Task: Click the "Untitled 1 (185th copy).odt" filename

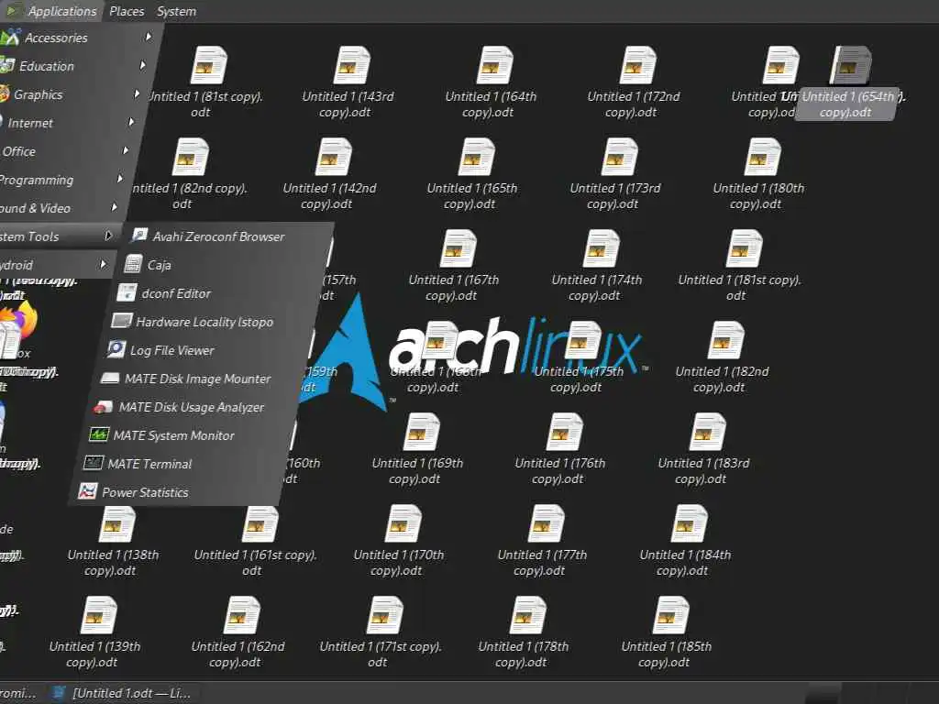Action: pyautogui.click(x=666, y=654)
